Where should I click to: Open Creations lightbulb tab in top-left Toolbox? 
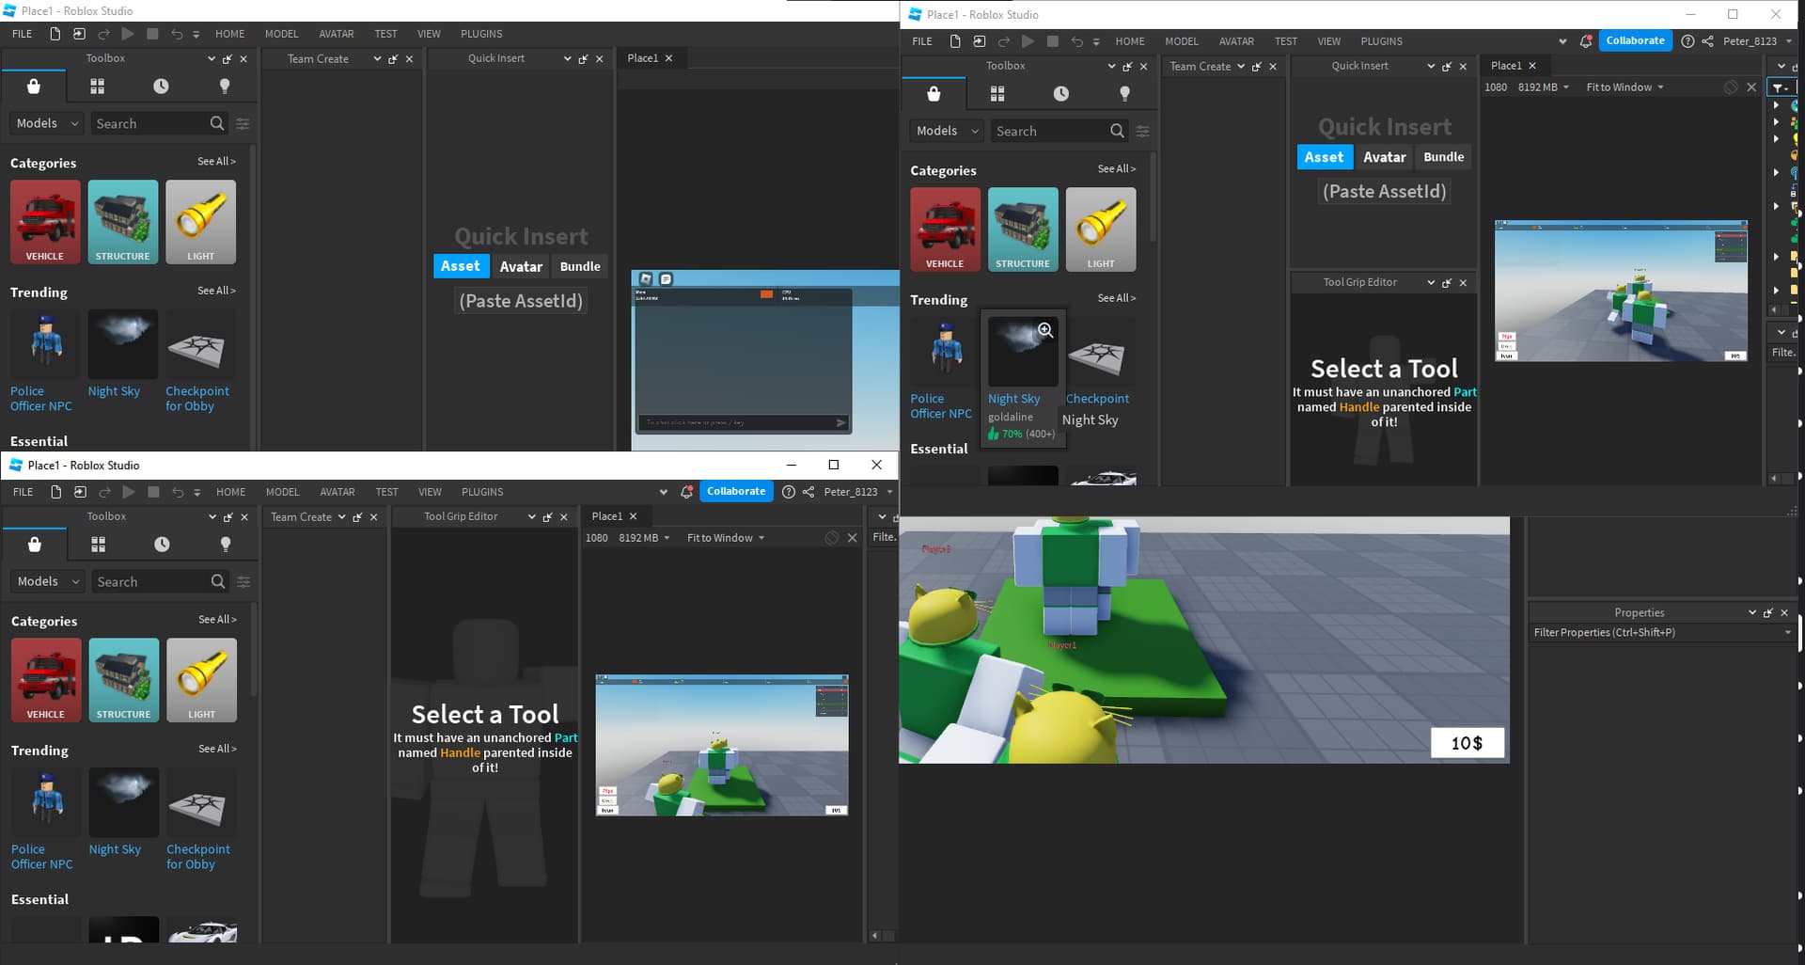point(225,87)
